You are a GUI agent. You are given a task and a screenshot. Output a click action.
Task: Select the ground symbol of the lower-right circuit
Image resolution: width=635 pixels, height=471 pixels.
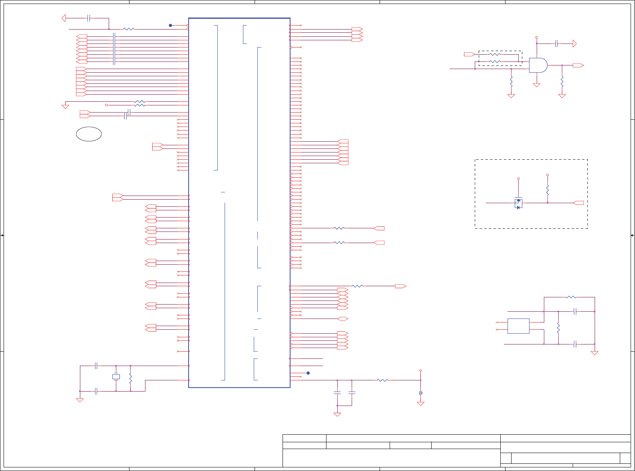[x=595, y=353]
